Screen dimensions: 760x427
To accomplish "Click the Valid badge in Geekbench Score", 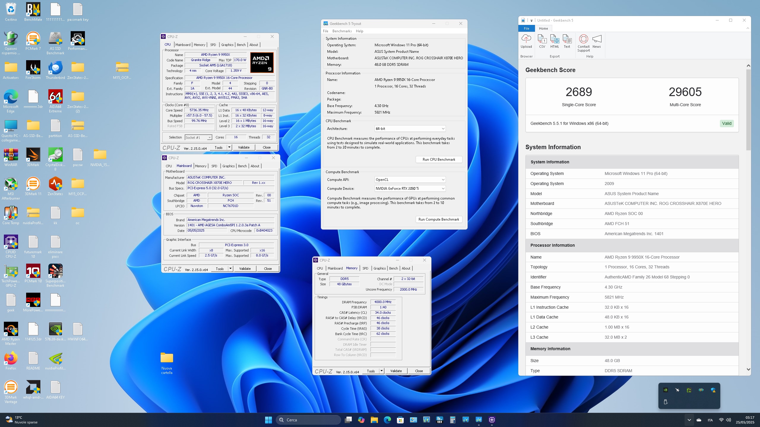I will [726, 123].
